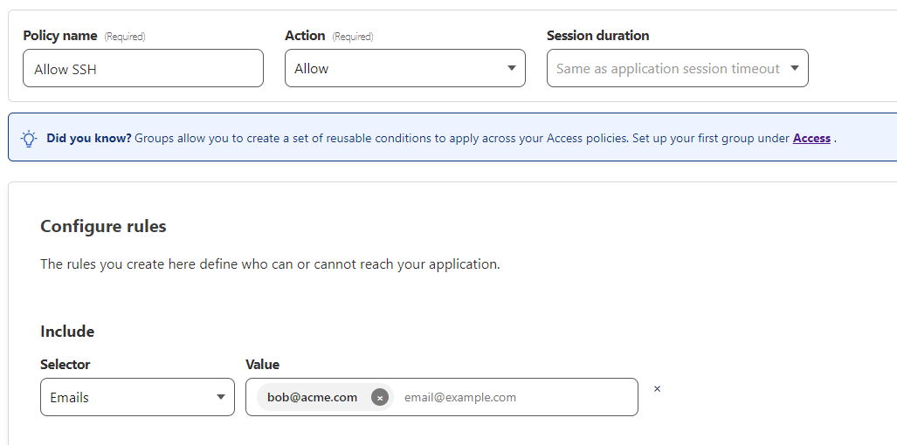Viewport: 897px width, 445px height.
Task: Click the Selector dropdown arrow
Action: point(221,398)
